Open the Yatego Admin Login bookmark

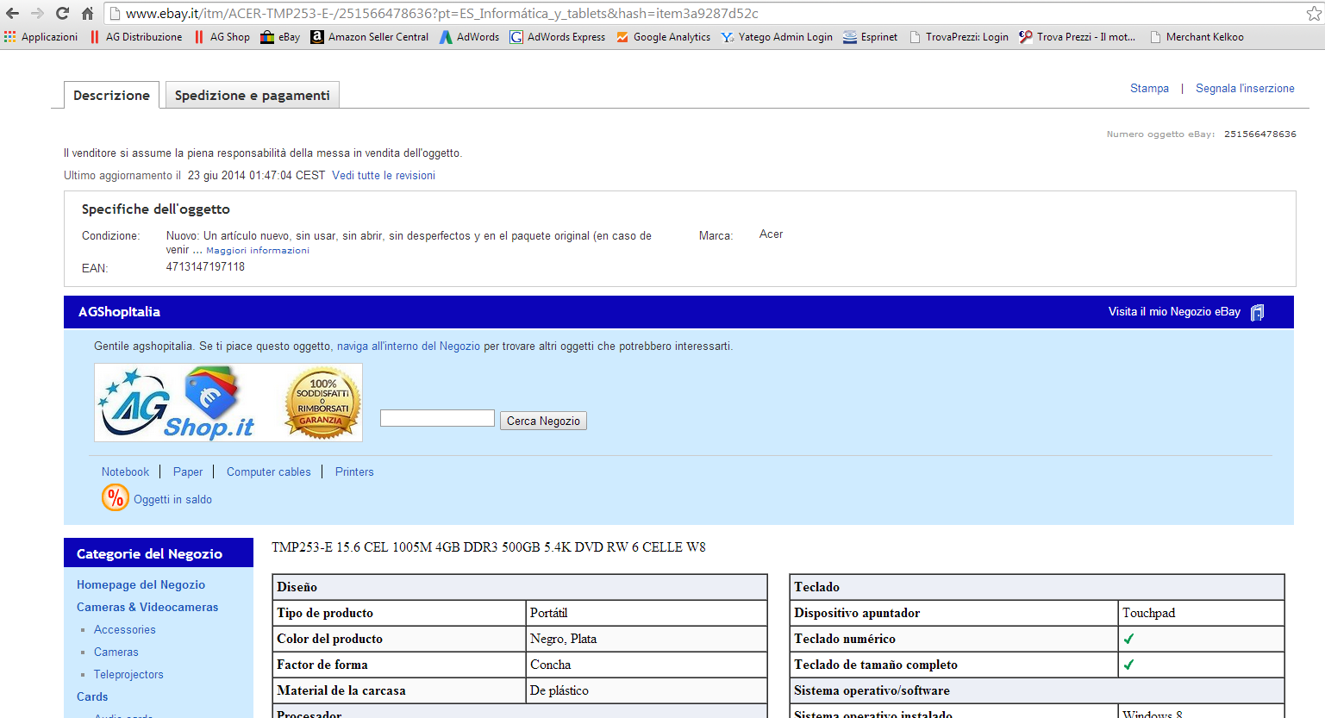[x=777, y=37]
